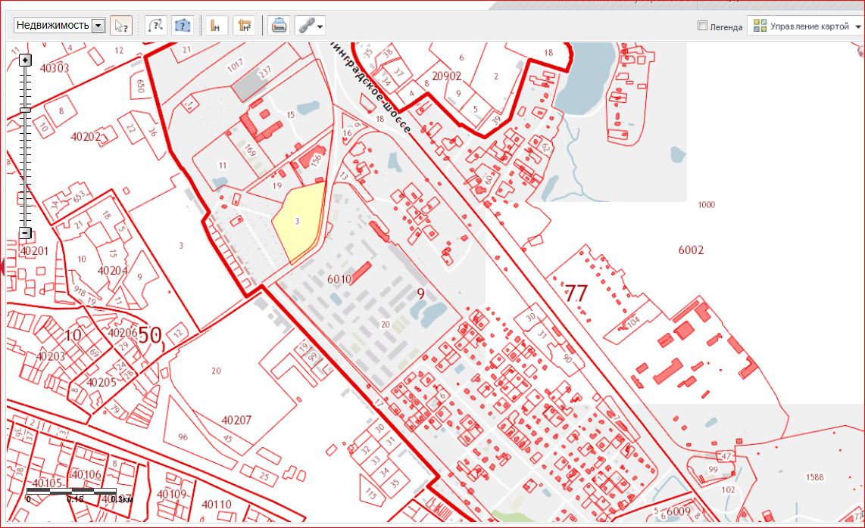Image resolution: width=865 pixels, height=528 pixels.
Task: Click the district label 6002
Action: click(x=690, y=250)
